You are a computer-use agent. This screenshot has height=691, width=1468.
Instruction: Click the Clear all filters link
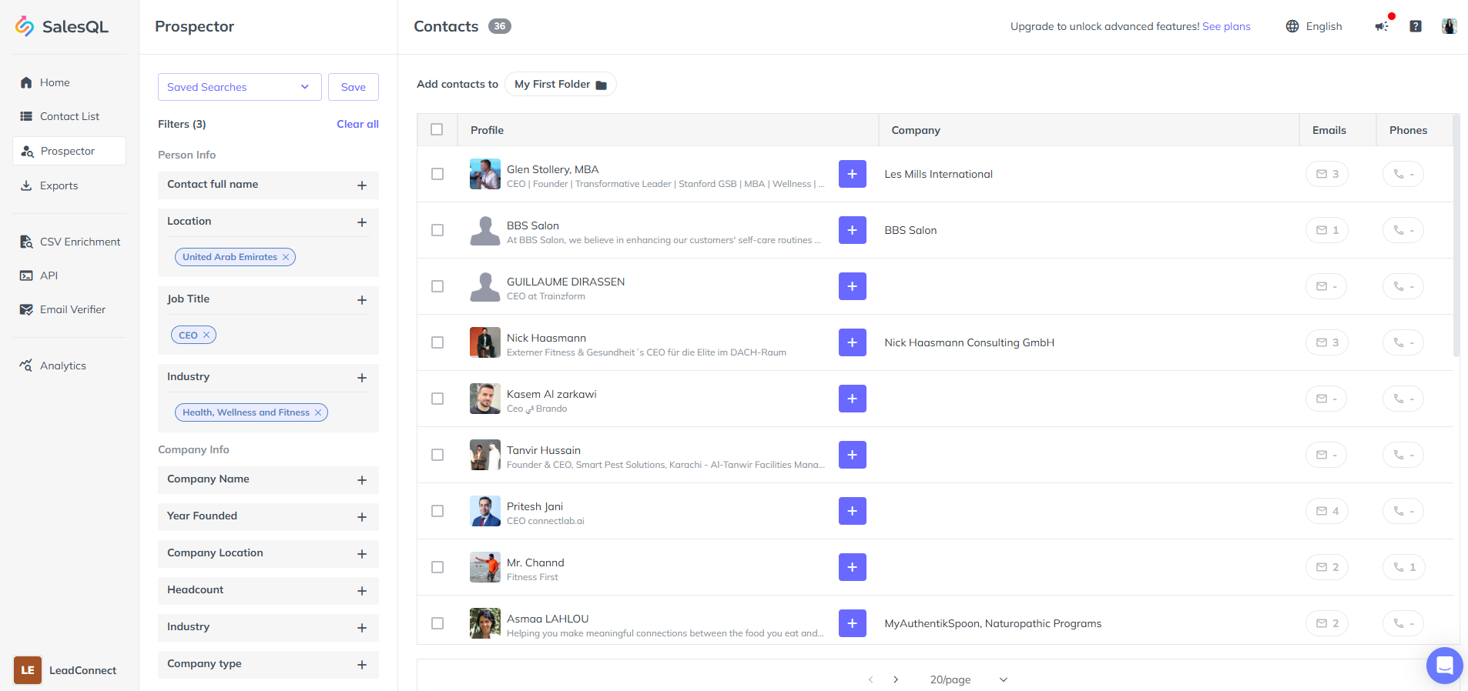(x=357, y=124)
